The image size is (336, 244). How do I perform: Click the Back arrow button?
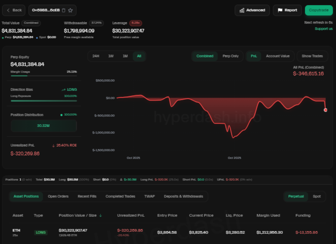pyautogui.click(x=14, y=10)
